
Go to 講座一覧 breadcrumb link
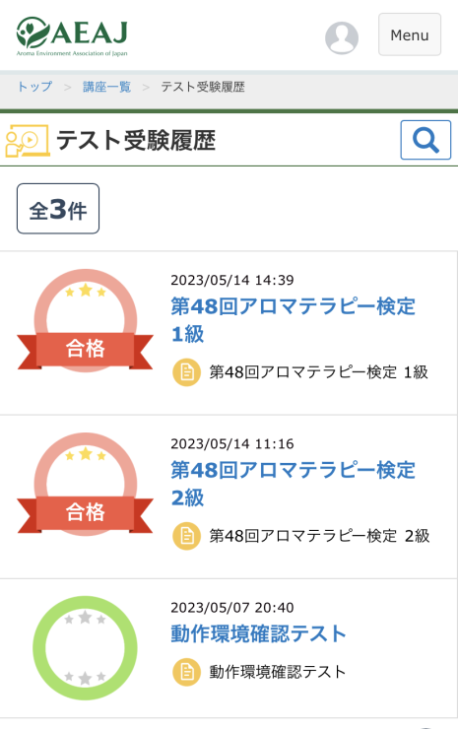107,87
